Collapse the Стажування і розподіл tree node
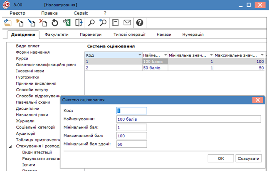The height and width of the screenshot is (171, 269). [10, 146]
